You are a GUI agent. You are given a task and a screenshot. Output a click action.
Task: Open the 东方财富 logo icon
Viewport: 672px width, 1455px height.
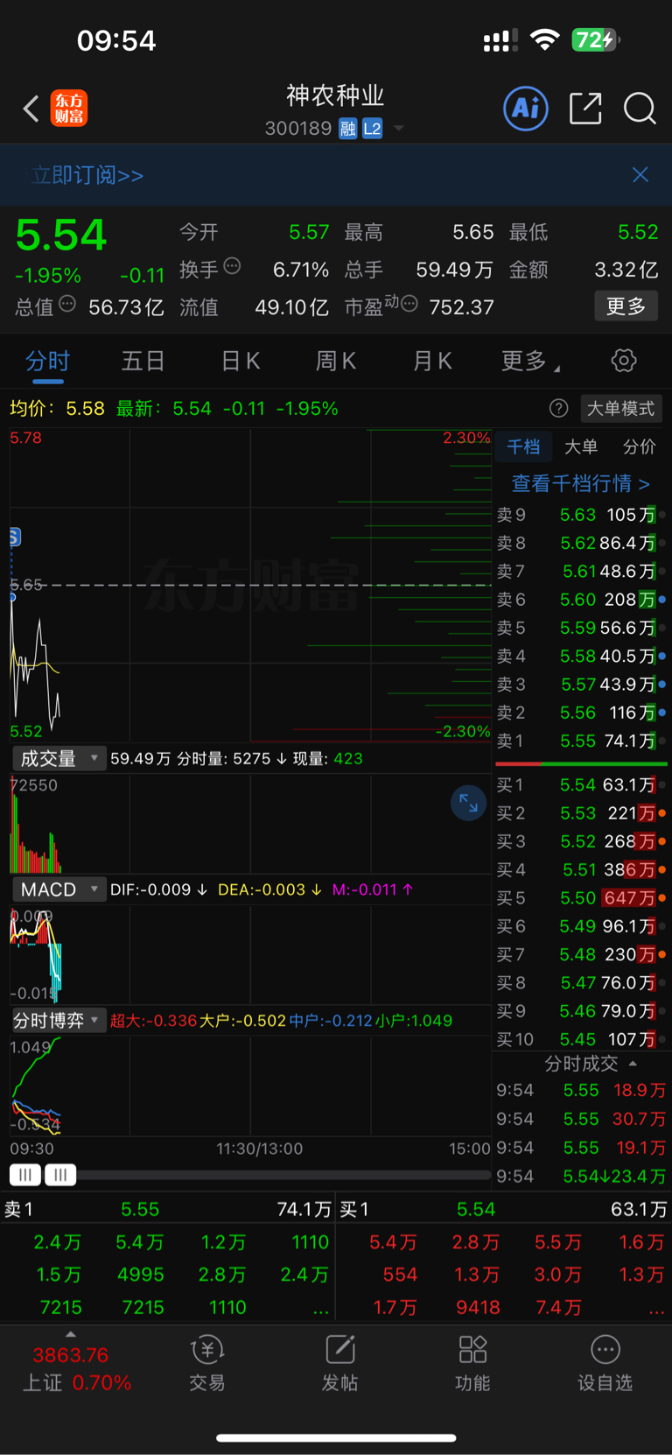pyautogui.click(x=69, y=109)
